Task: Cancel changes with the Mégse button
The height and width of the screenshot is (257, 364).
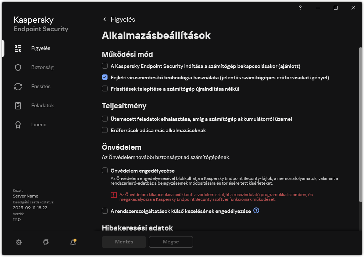Action: point(171,242)
